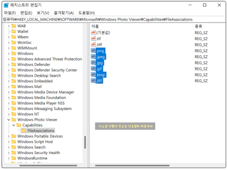Open the 파일(F) menu
The height and width of the screenshot is (170, 227).
click(10, 13)
